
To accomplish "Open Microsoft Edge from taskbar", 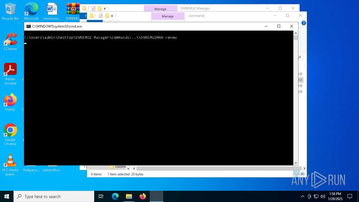I will (x=115, y=196).
